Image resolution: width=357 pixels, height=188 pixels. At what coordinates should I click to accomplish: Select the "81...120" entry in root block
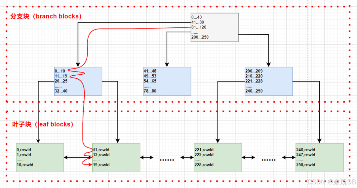199,27
